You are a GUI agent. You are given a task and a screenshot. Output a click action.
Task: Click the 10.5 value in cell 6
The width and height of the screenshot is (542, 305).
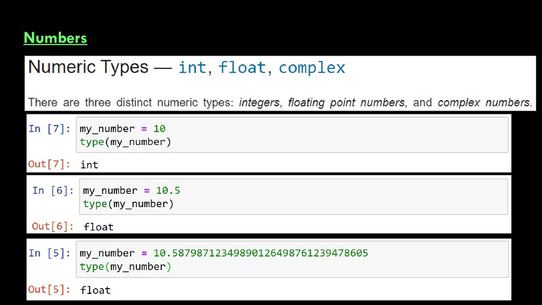[x=168, y=191]
